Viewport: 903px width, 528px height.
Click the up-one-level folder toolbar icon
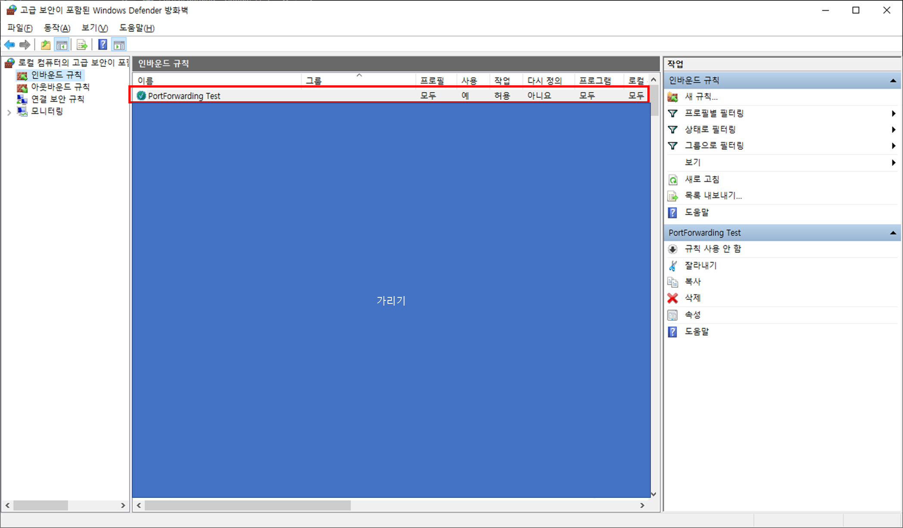click(45, 45)
